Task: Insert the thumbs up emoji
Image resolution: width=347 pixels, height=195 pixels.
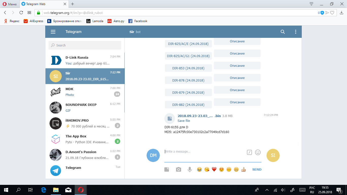Action: click(x=244, y=169)
